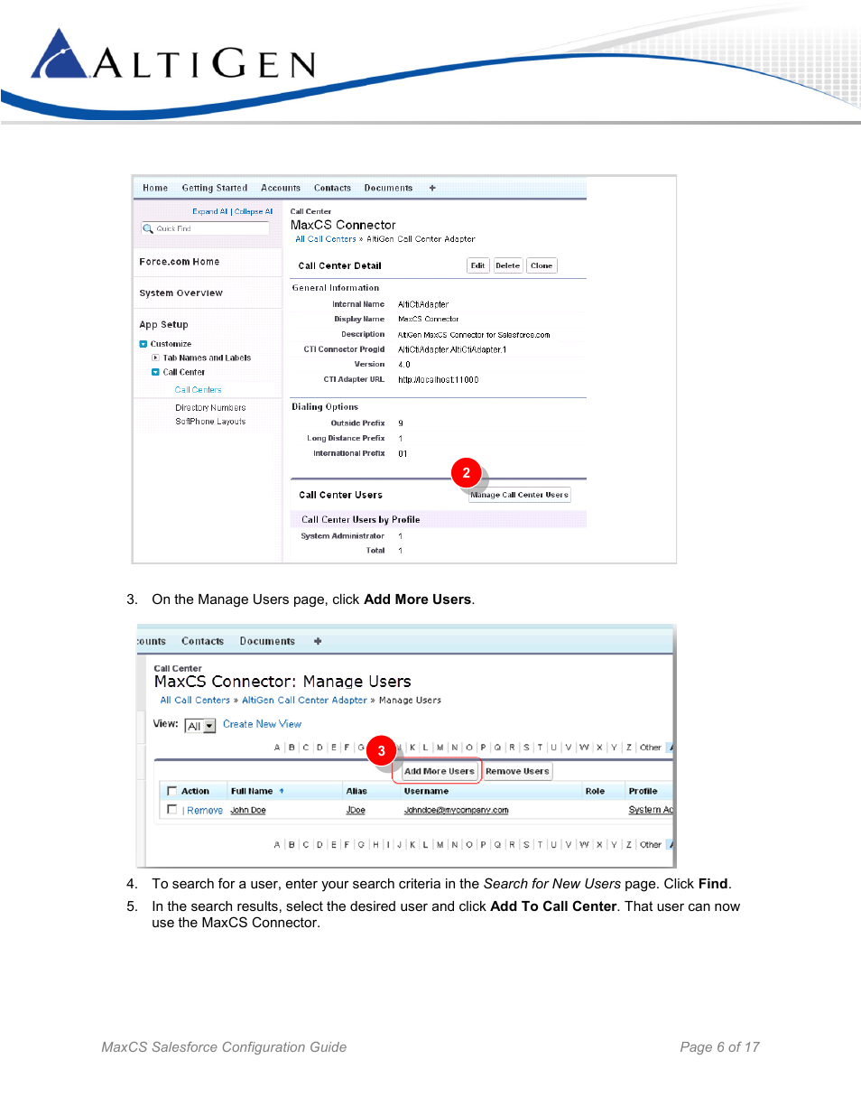Viewport: 861px width, 1115px height.
Task: Open the plus tab on MaxCS Connector page
Action: point(432,188)
